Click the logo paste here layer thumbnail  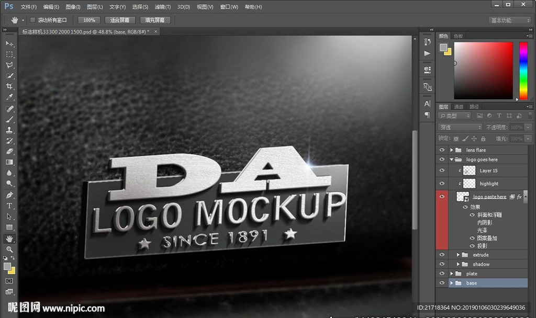tap(463, 197)
